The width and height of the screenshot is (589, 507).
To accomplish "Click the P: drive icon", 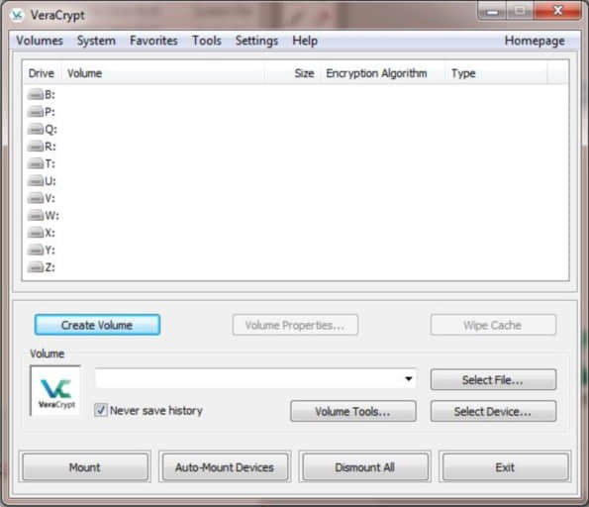I will coord(36,112).
